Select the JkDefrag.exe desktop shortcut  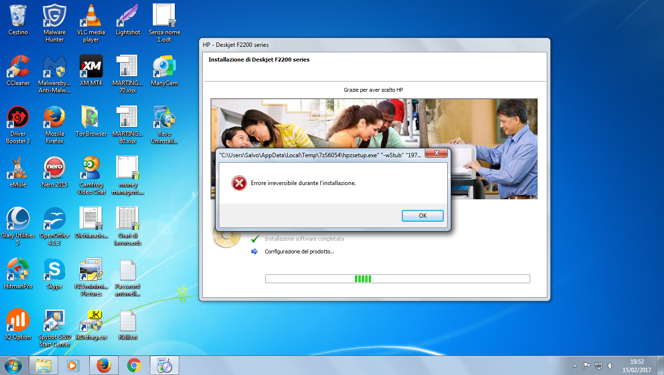tap(91, 325)
